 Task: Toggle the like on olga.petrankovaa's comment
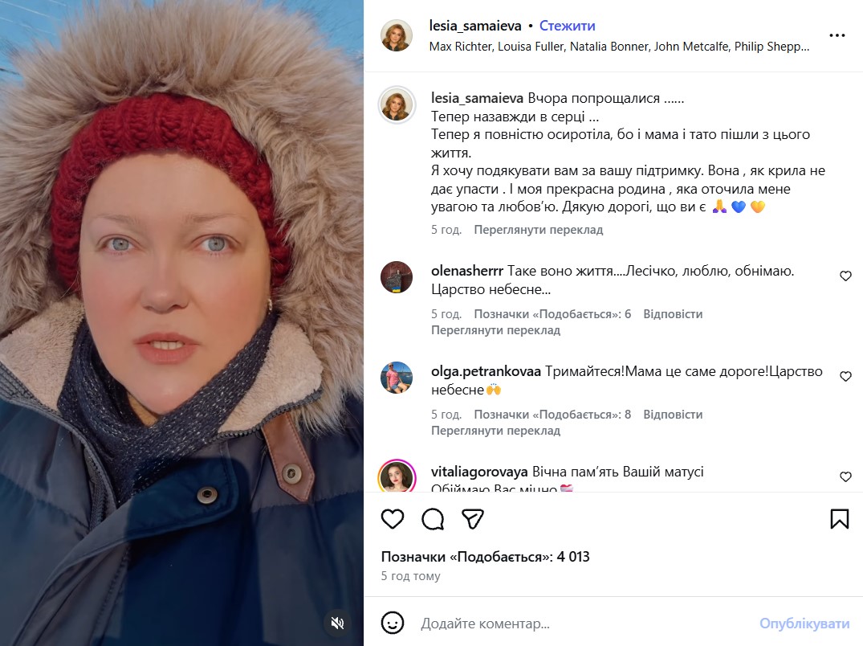845,375
